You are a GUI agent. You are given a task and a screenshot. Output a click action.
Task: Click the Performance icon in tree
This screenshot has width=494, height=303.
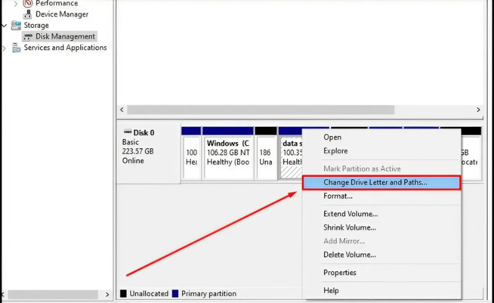pyautogui.click(x=28, y=4)
